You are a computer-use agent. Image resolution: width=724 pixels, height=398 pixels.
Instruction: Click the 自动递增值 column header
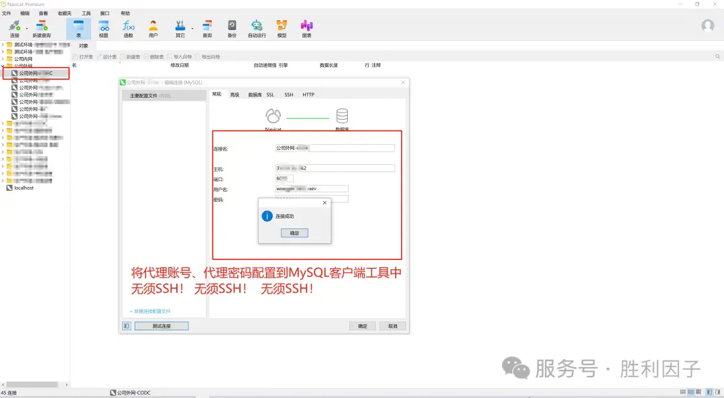(265, 65)
